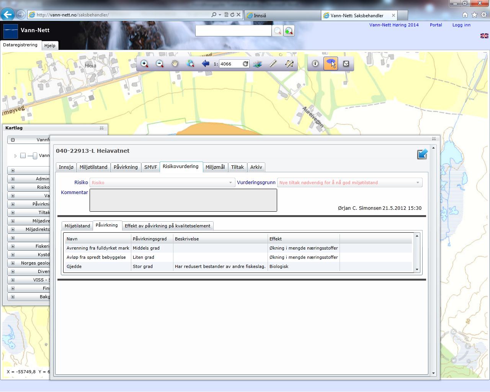Click the map scale input field
The width and height of the screenshot is (490, 392).
tap(230, 64)
